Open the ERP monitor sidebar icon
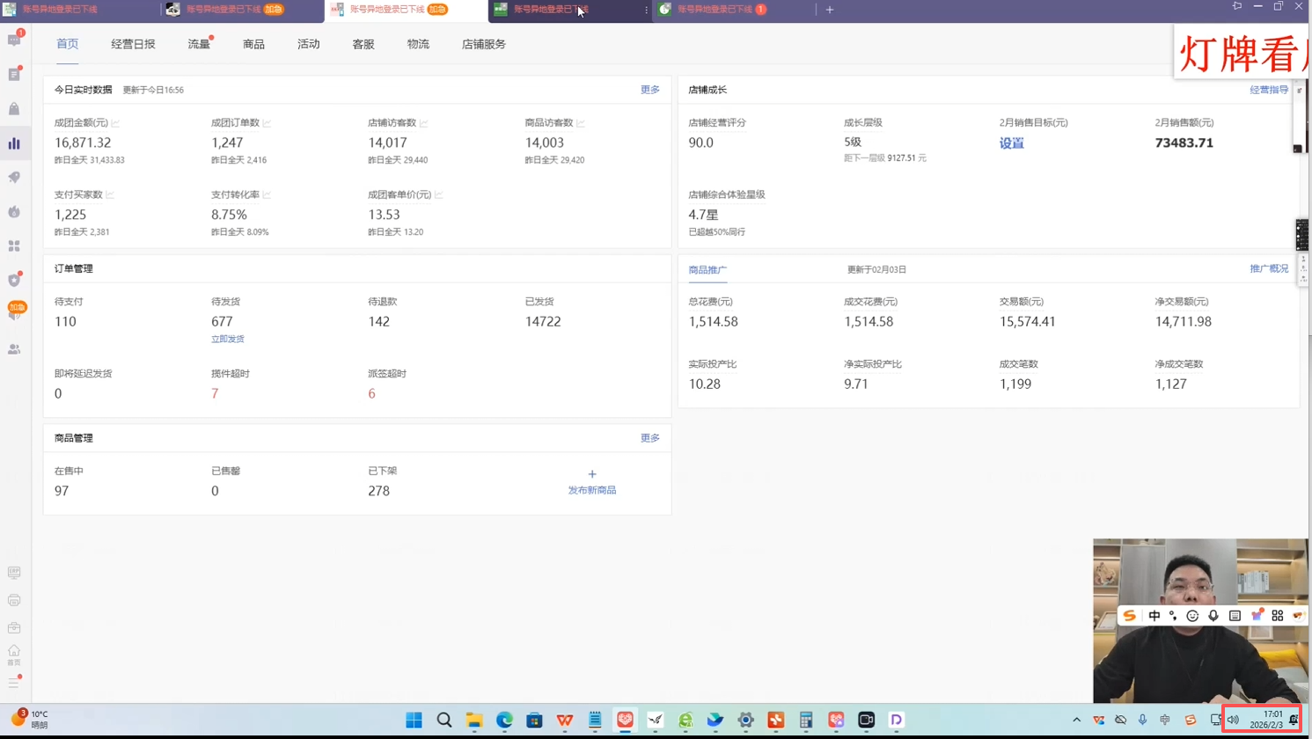This screenshot has width=1312, height=739. pyautogui.click(x=14, y=573)
